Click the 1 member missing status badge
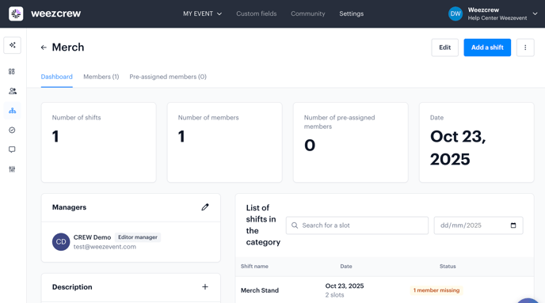 (x=436, y=290)
